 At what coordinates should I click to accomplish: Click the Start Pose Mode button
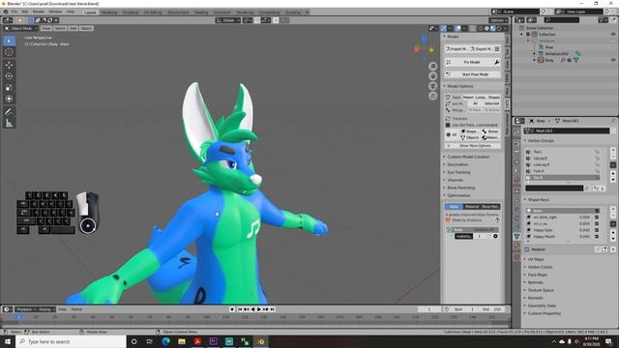[473, 74]
